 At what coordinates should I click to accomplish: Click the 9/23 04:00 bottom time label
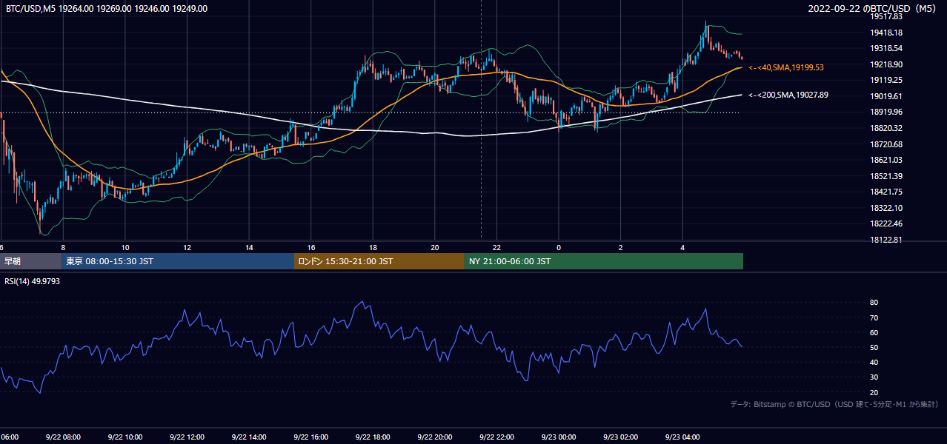pyautogui.click(x=682, y=437)
